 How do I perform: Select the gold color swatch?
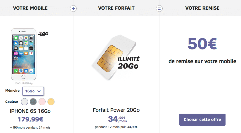point(51,102)
